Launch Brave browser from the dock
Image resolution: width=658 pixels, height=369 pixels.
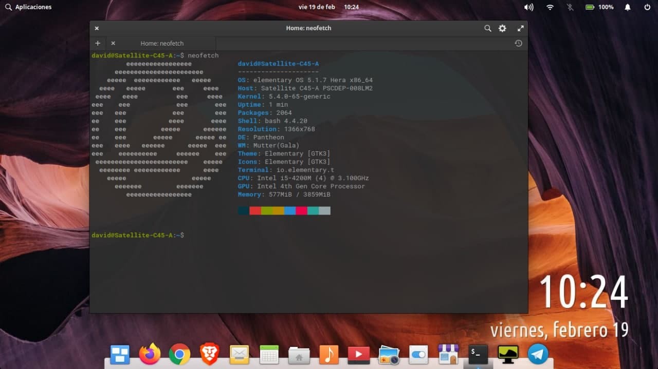(209, 354)
